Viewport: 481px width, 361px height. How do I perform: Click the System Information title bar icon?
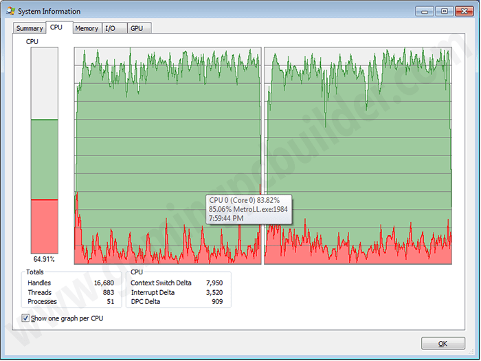pyautogui.click(x=10, y=12)
